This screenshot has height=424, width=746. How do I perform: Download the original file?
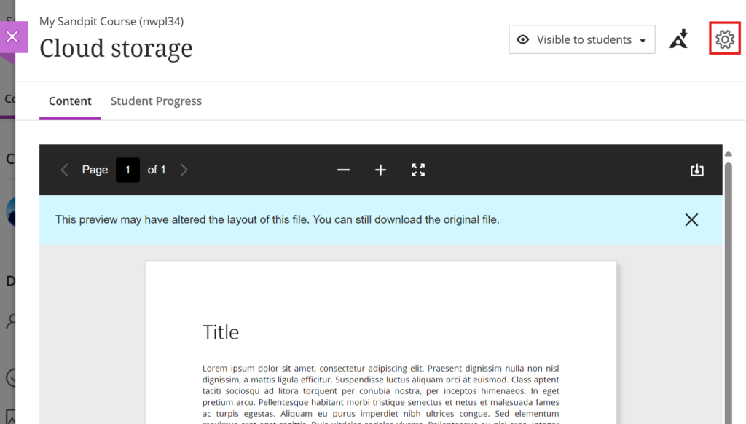[697, 170]
